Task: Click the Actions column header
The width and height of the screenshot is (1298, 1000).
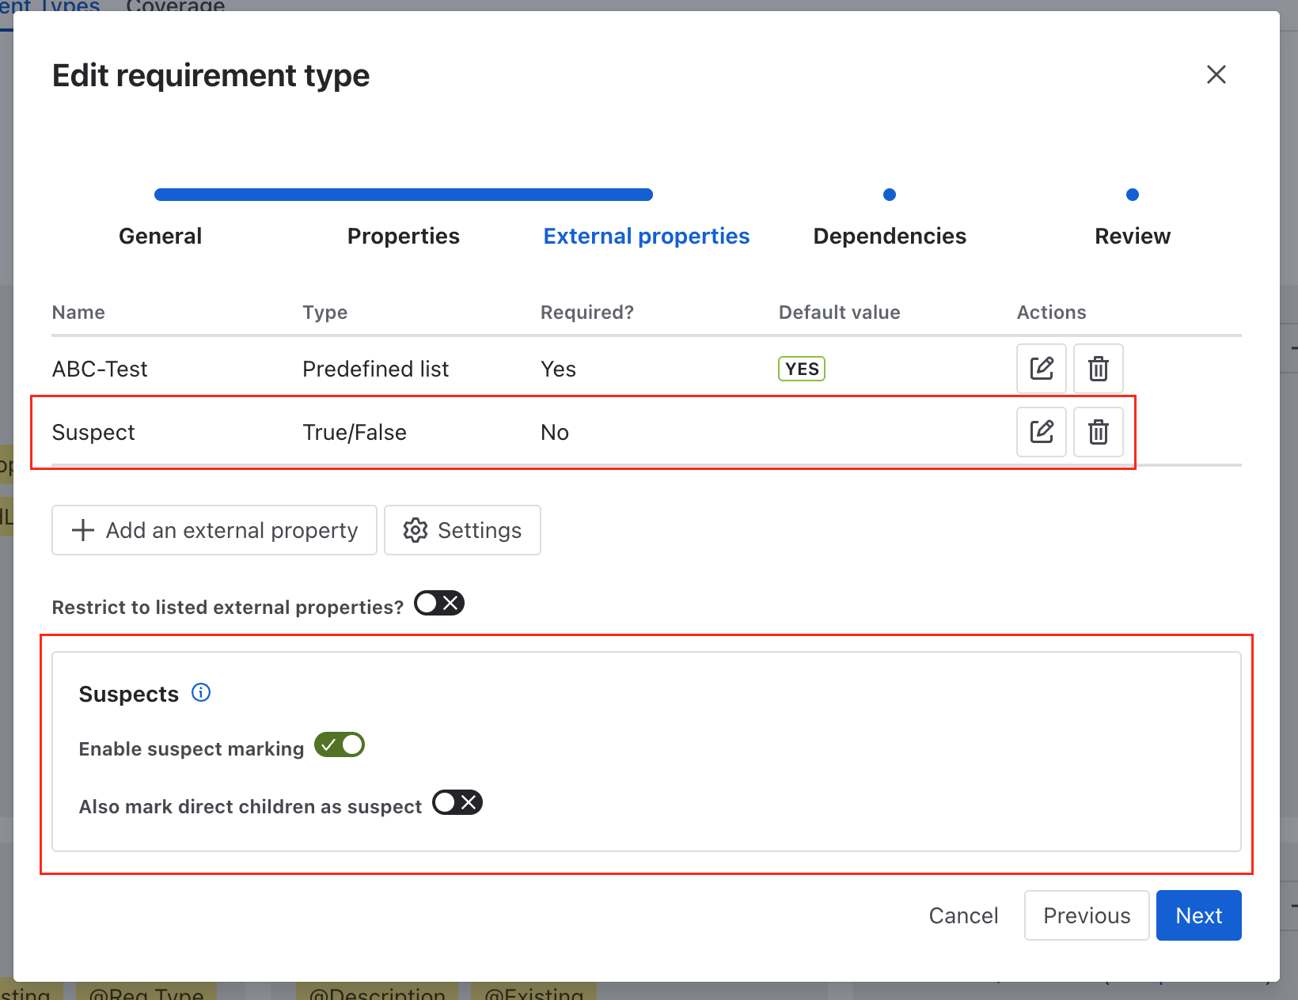Action: pos(1051,312)
